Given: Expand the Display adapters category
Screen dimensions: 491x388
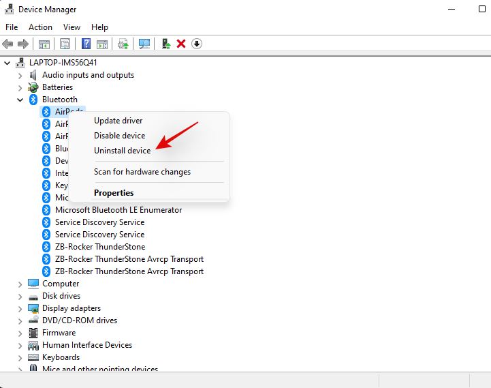Looking at the screenshot, I should pos(20,308).
